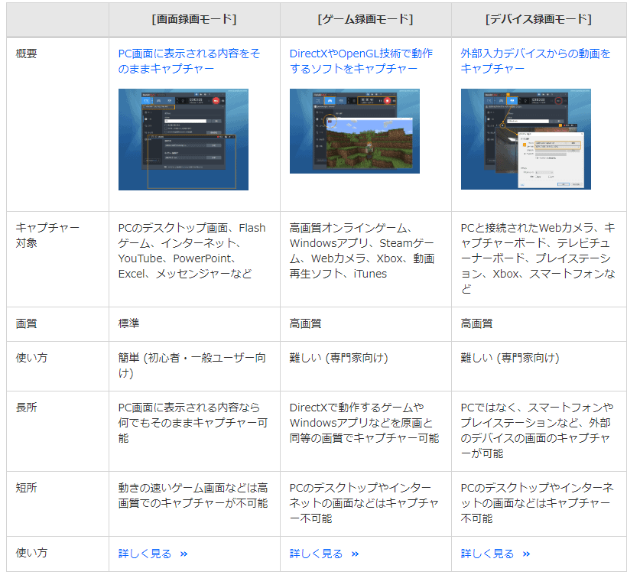The height and width of the screenshot is (575, 627).
Task: Click the '標準' quality cell
Action: 129,323
